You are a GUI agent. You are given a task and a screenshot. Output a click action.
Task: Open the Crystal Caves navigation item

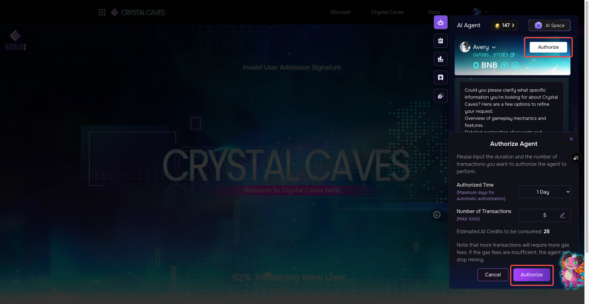click(387, 12)
